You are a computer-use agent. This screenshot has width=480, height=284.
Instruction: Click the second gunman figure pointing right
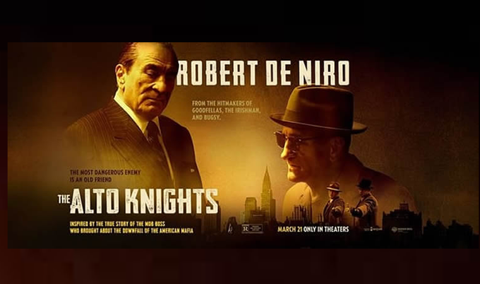click(x=364, y=201)
